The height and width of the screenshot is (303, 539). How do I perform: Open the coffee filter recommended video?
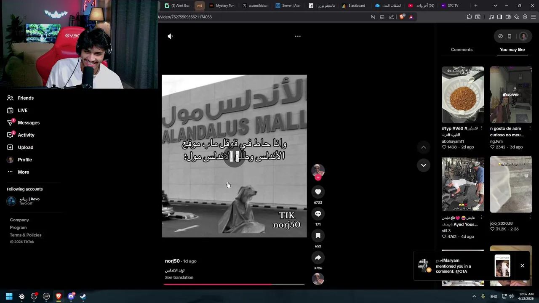pos(463,95)
